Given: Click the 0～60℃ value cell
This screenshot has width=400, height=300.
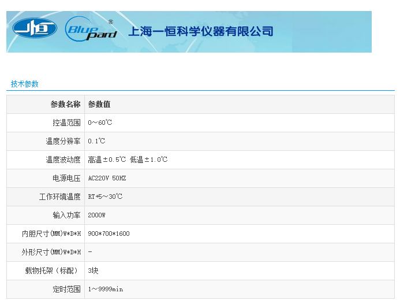Looking at the screenshot, I should pyautogui.click(x=100, y=123).
